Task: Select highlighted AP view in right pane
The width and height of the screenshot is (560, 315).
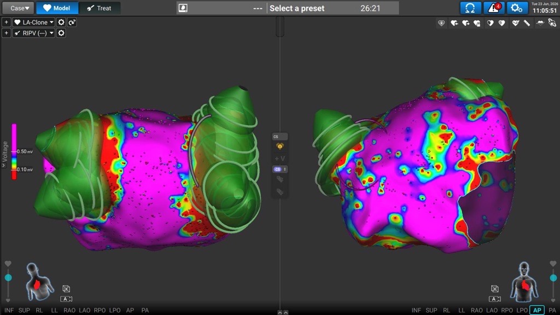Action: coord(537,311)
